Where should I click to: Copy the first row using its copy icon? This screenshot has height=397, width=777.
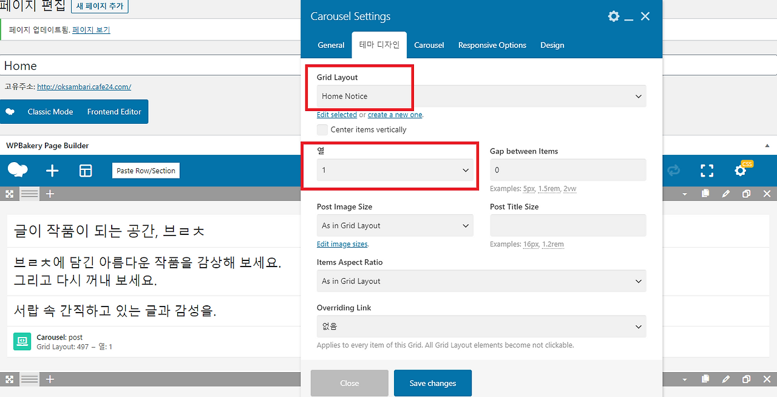click(x=705, y=194)
